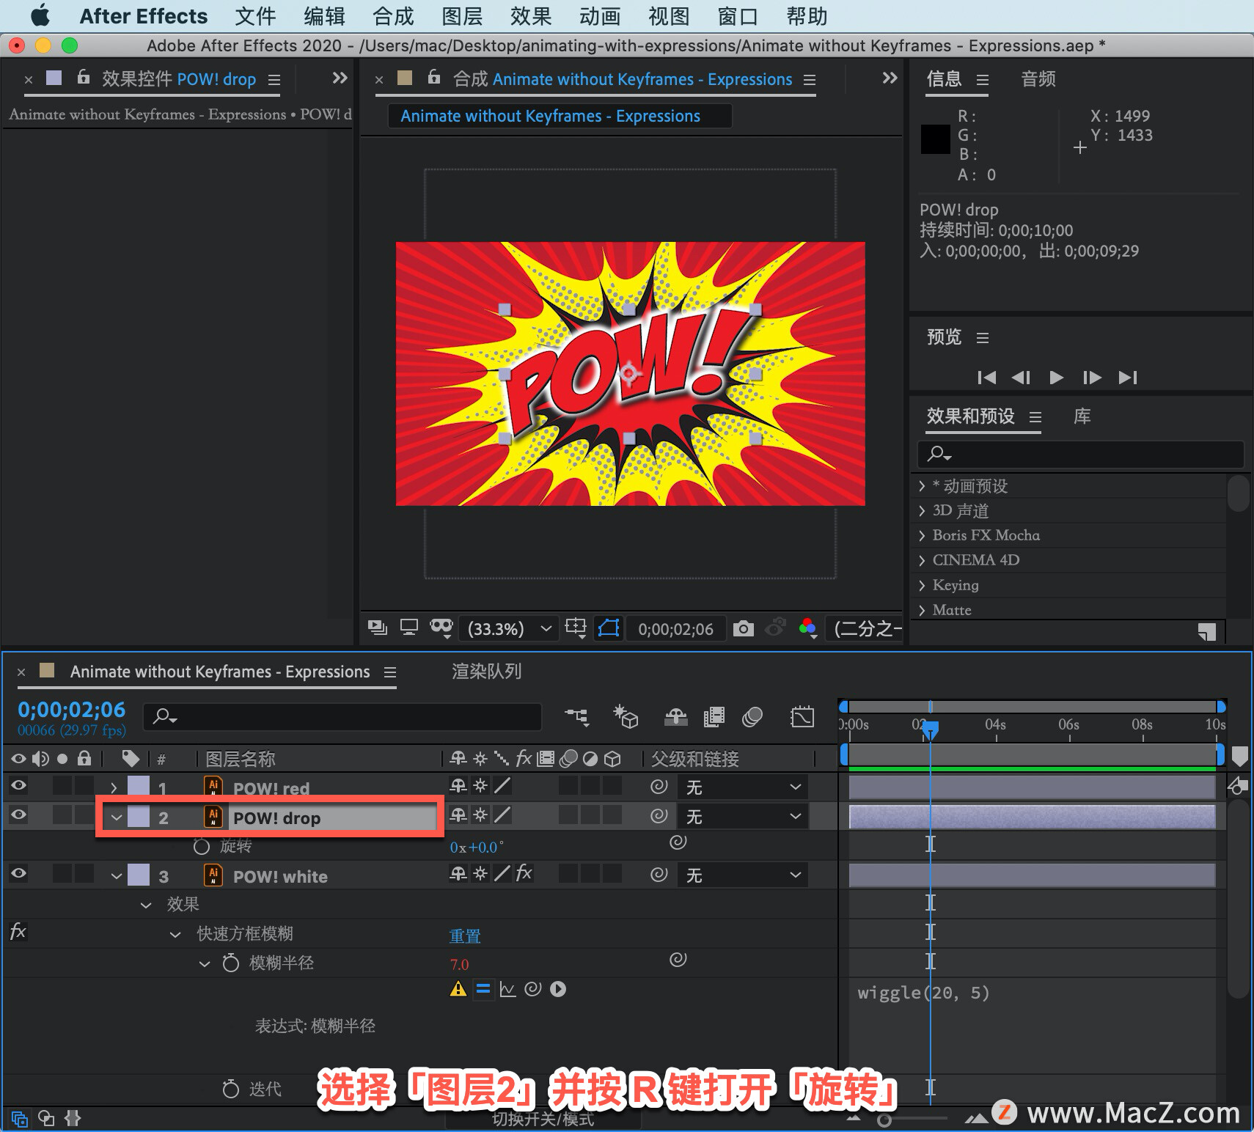This screenshot has width=1254, height=1132.
Task: Click the rotation value 0x+0.0°
Action: point(477,848)
